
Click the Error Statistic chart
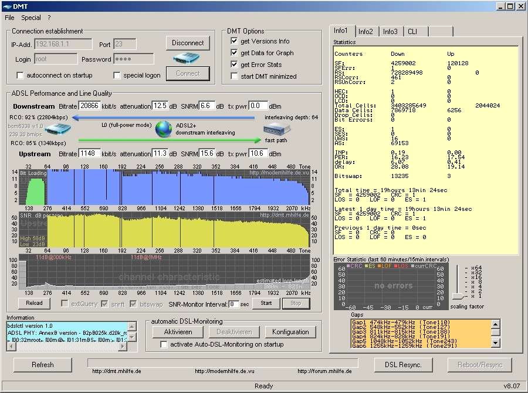(x=391, y=286)
